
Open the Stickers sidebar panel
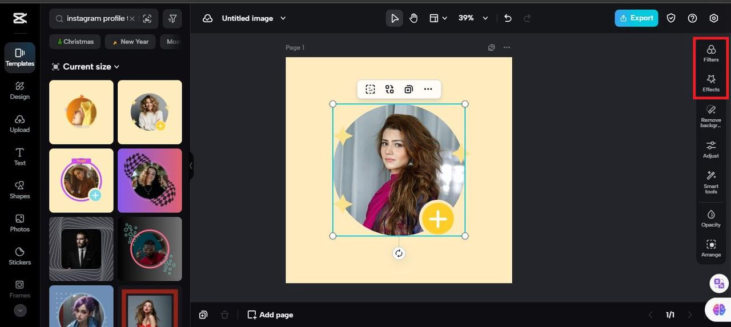pyautogui.click(x=20, y=256)
